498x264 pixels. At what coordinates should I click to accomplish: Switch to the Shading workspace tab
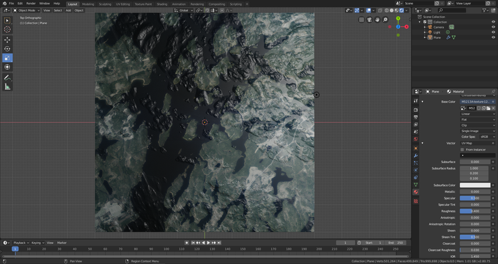162,4
